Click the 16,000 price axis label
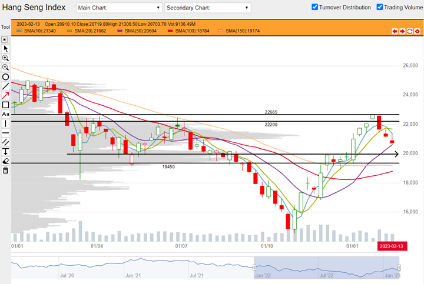The height and width of the screenshot is (284, 424). click(410, 212)
